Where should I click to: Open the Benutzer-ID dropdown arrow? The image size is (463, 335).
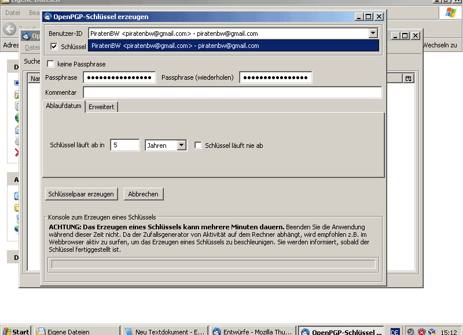click(373, 33)
